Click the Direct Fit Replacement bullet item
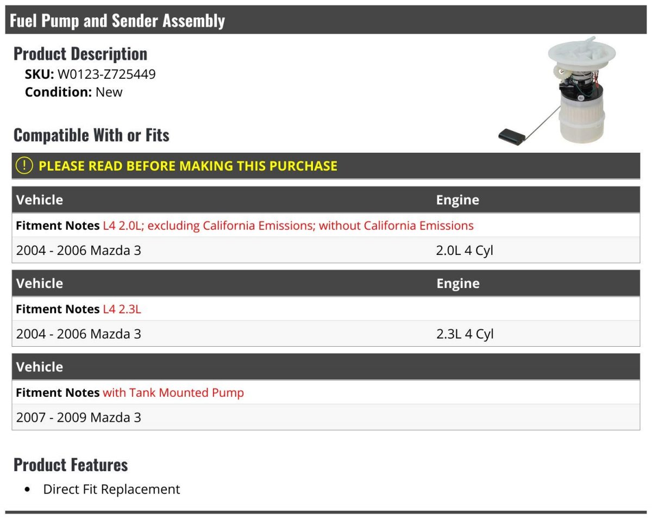This screenshot has width=652, height=519. click(x=111, y=489)
